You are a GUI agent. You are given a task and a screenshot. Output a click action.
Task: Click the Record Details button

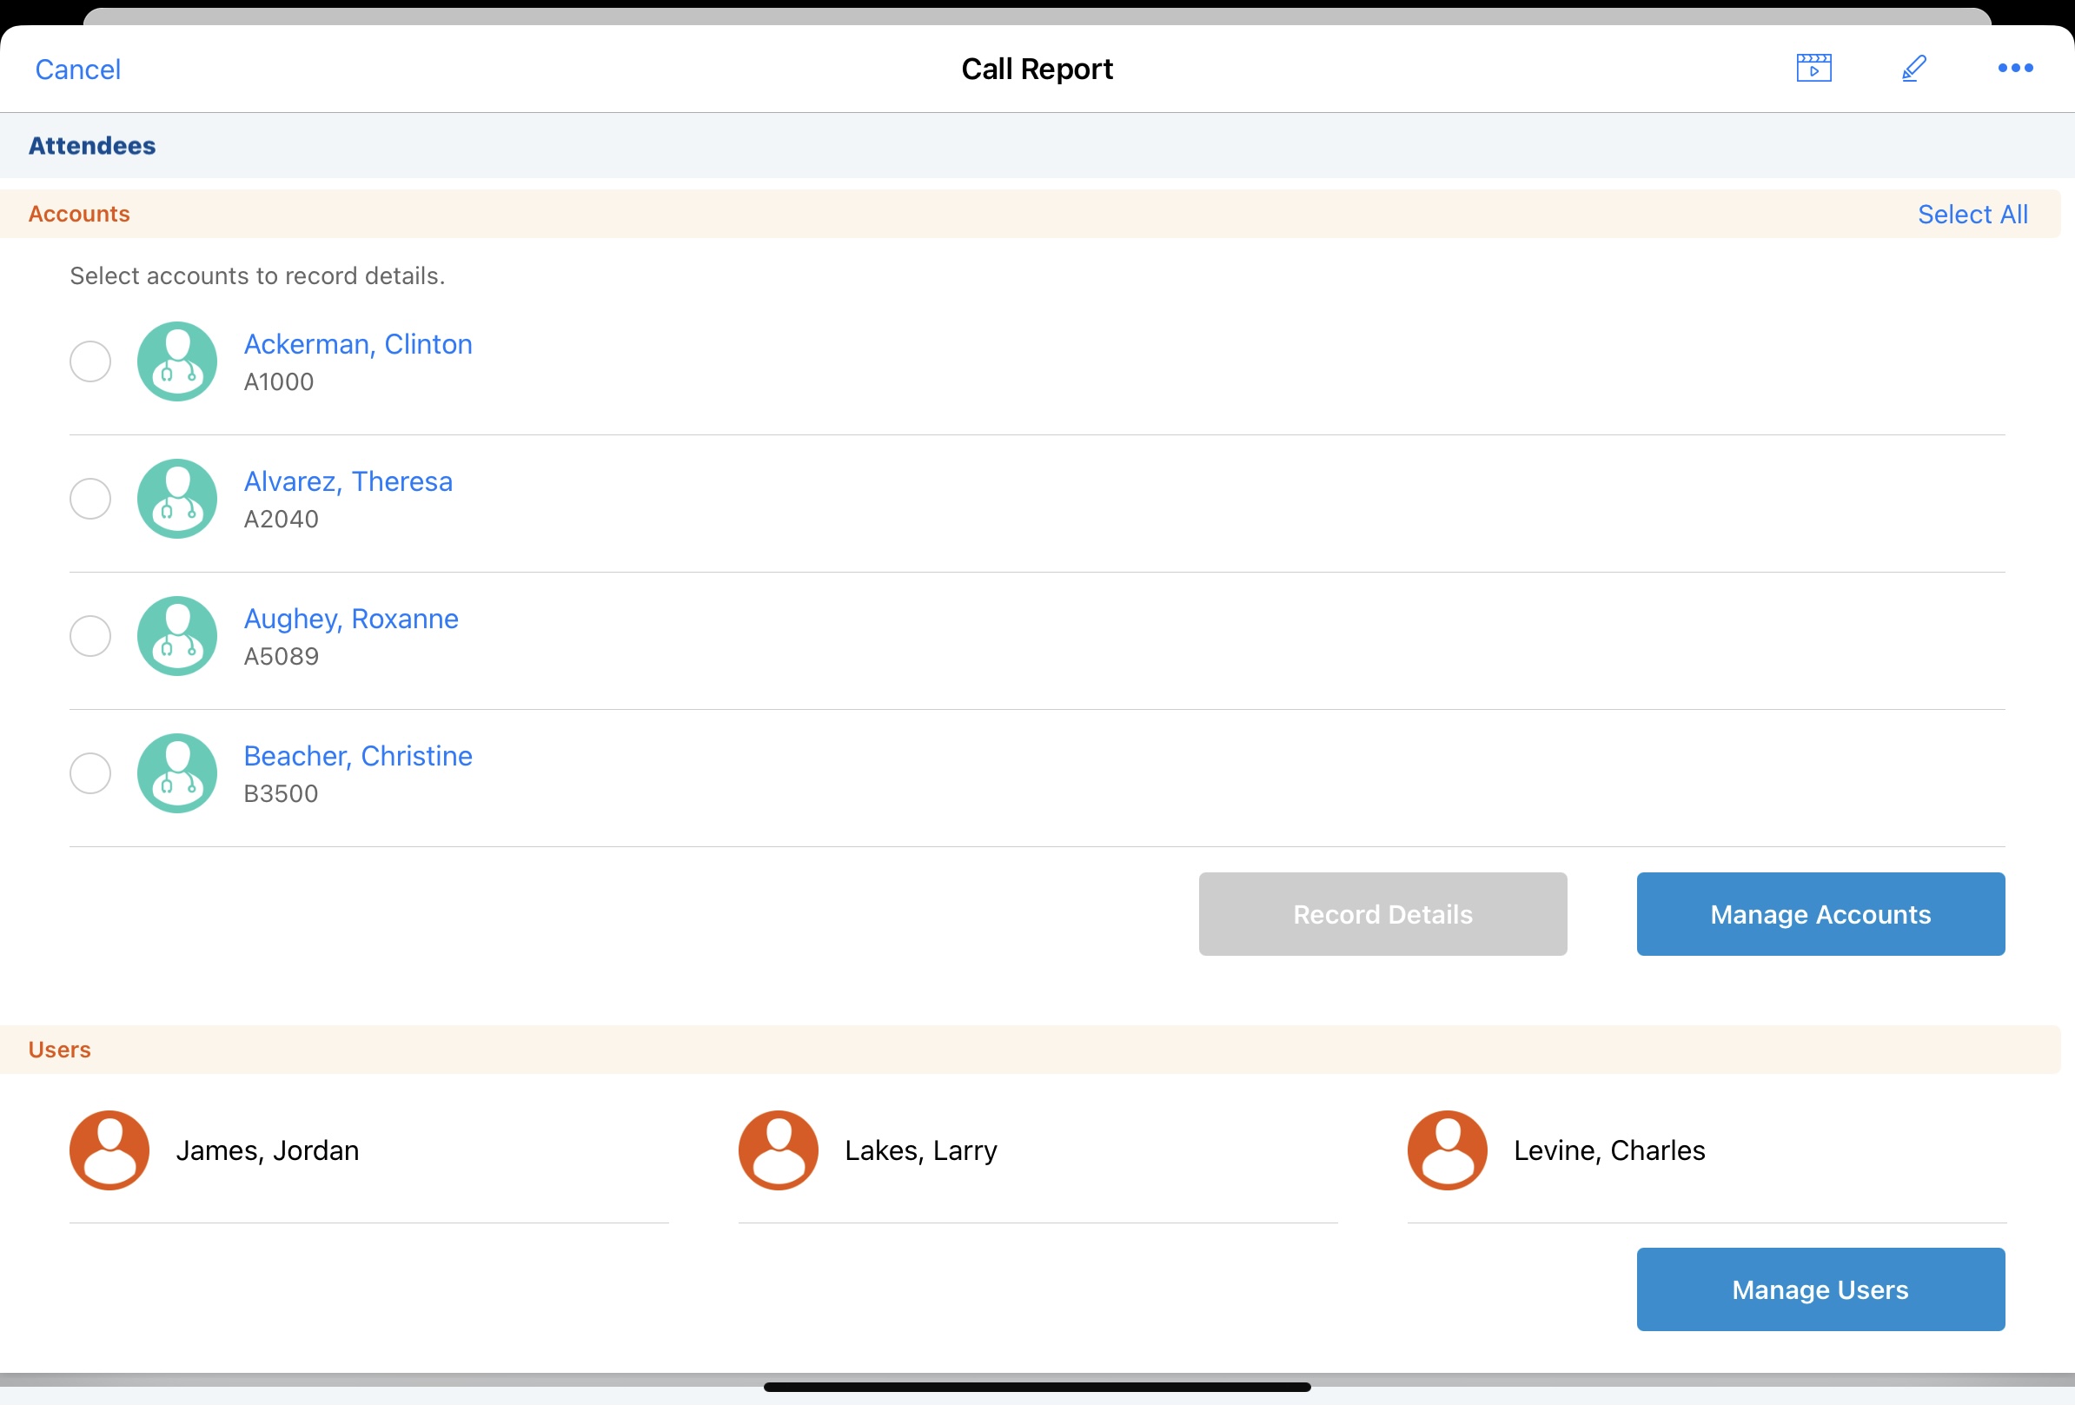1382,914
